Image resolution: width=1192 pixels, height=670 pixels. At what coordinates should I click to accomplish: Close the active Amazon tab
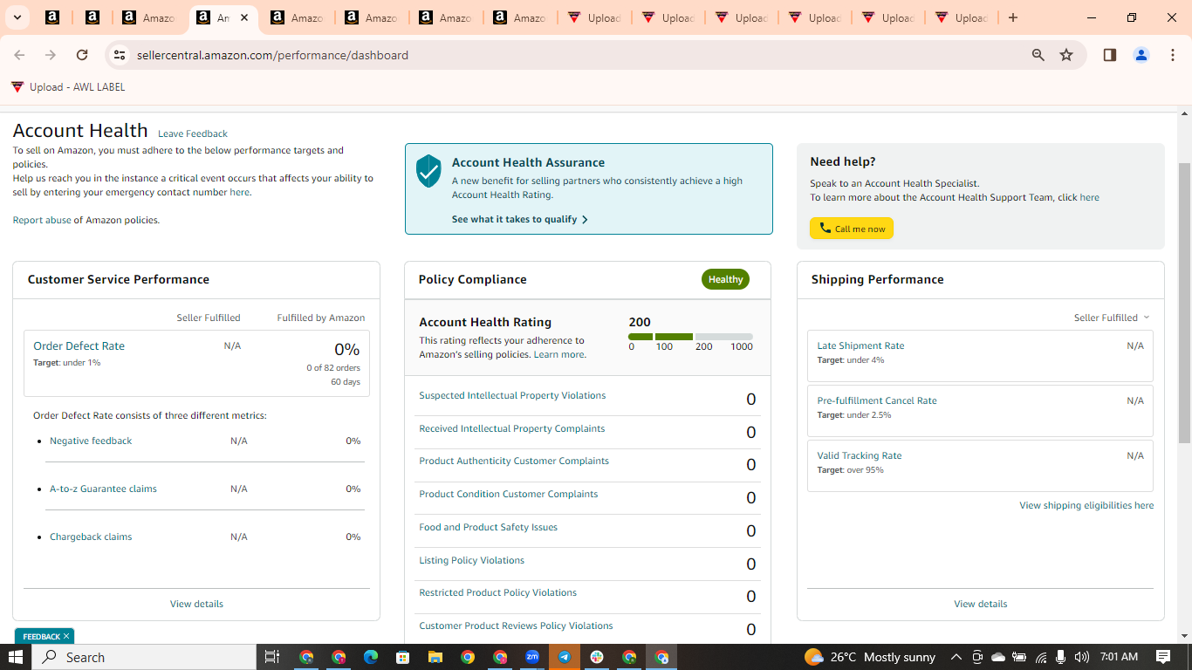(x=244, y=17)
